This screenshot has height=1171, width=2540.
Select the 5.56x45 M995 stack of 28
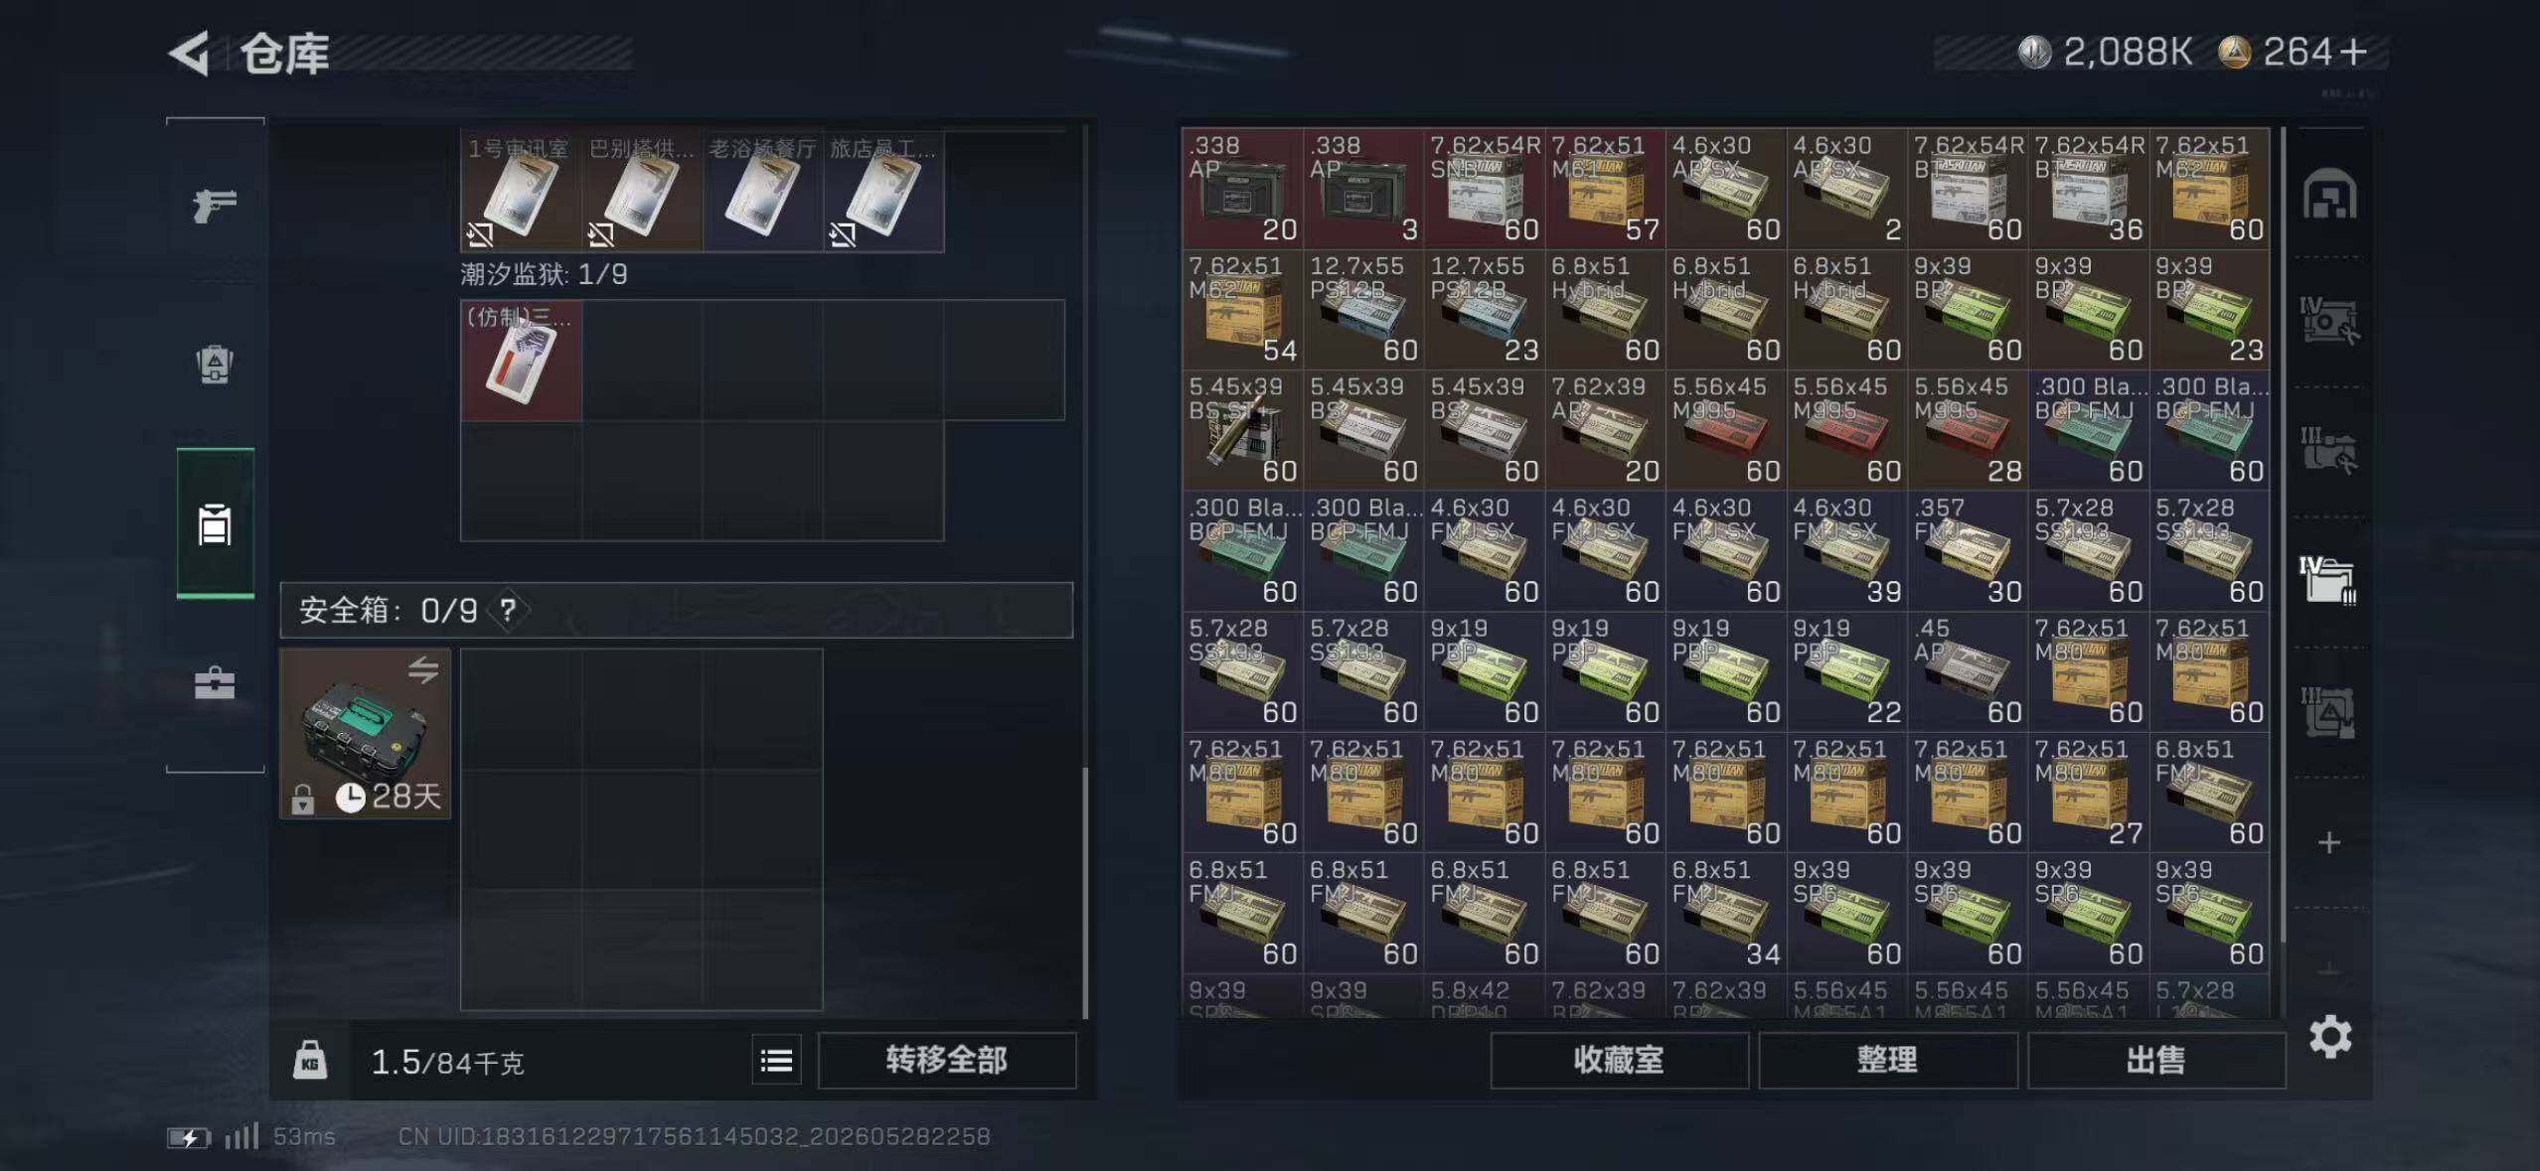click(x=1969, y=430)
